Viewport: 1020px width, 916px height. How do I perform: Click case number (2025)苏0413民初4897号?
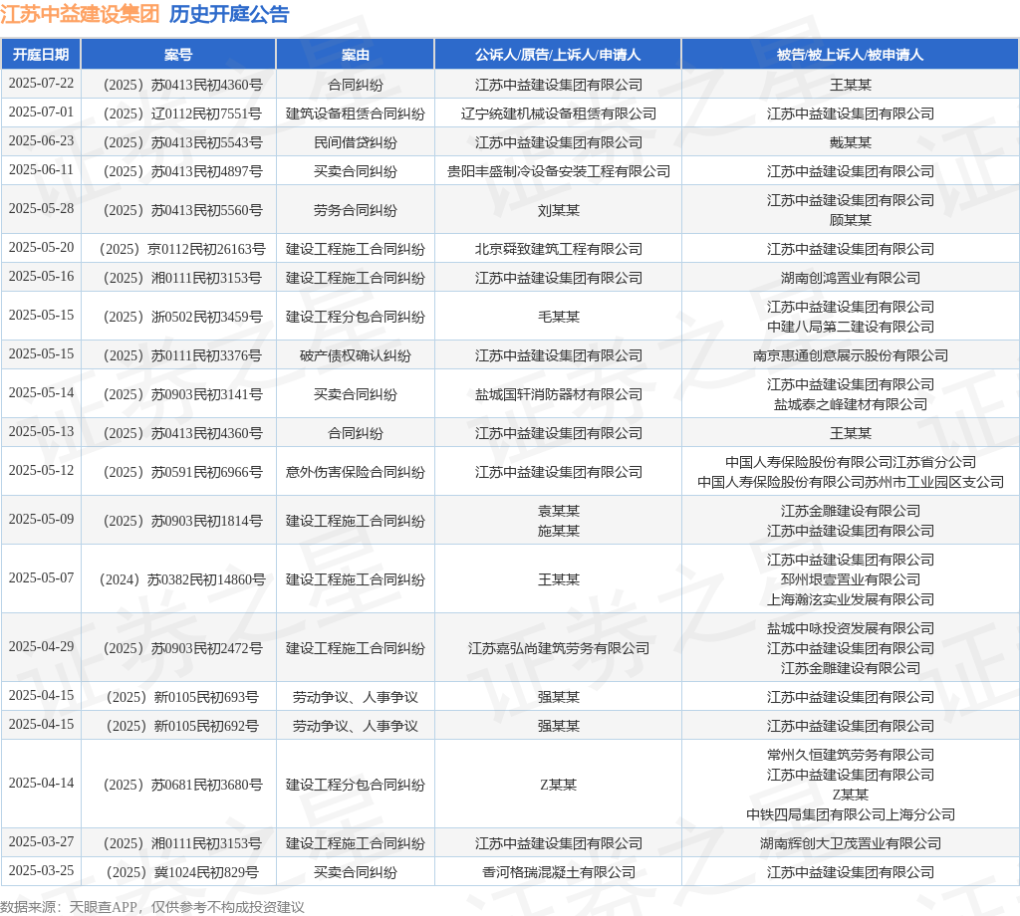pos(182,171)
